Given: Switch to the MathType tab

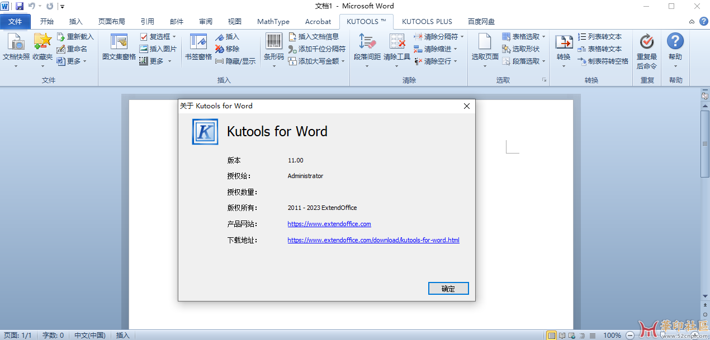Looking at the screenshot, I should [273, 21].
